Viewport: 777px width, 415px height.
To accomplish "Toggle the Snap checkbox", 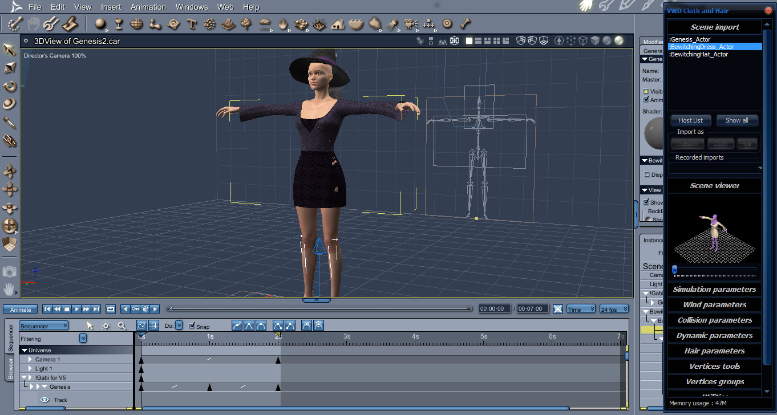I will coord(192,326).
